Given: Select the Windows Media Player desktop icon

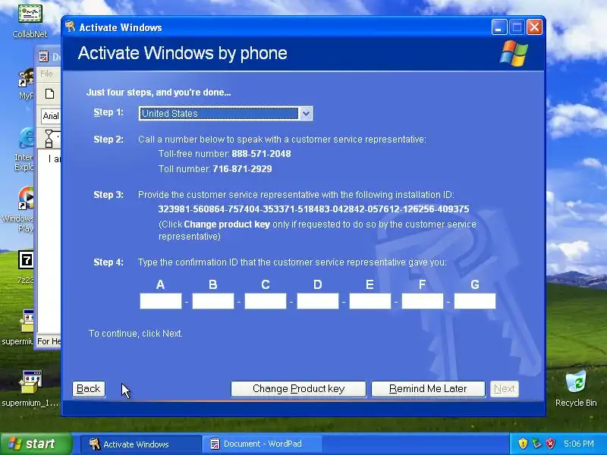Looking at the screenshot, I should 21,209.
